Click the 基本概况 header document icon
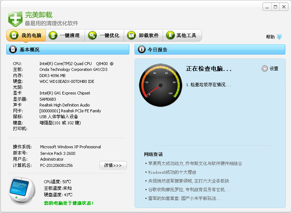Screen dimensions: 292x213 pos(13,49)
